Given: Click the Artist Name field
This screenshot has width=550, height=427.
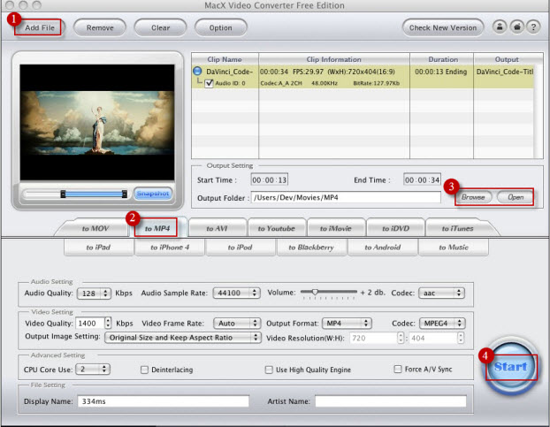Looking at the screenshot, I should (391, 401).
